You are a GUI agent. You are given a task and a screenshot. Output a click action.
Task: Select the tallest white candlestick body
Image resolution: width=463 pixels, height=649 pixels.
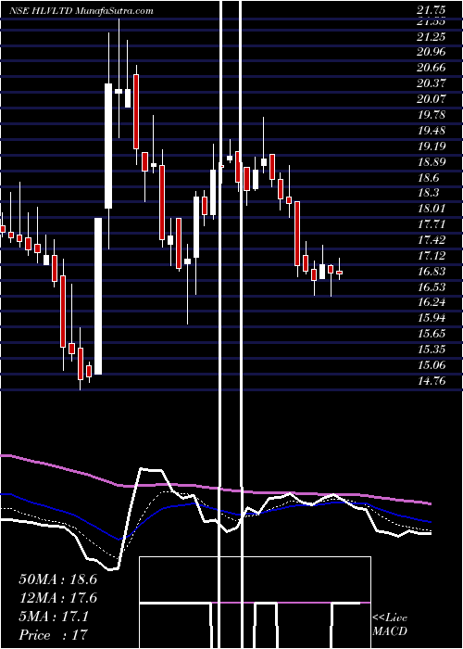(98, 296)
